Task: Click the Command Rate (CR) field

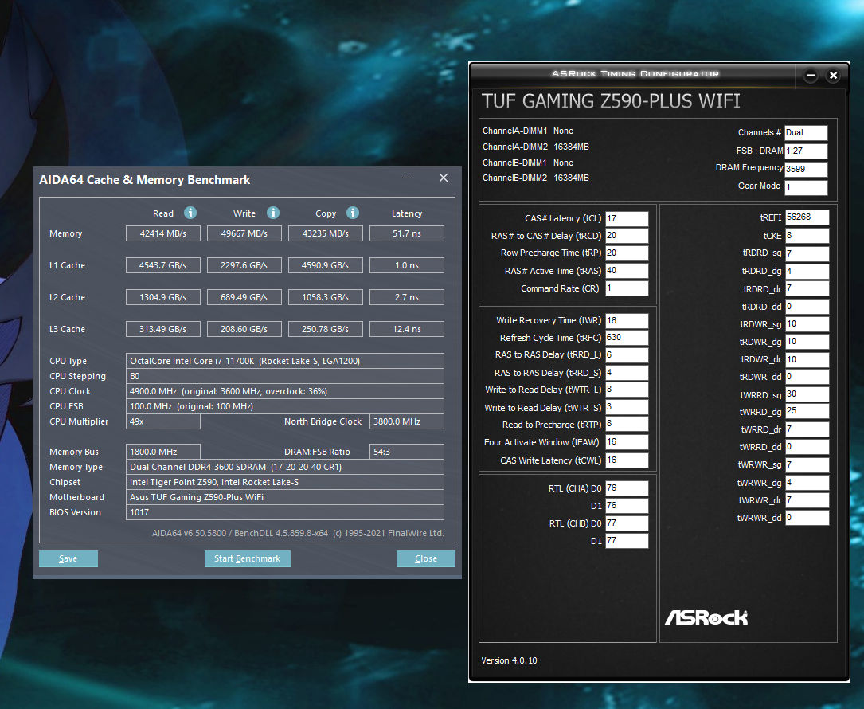Action: point(627,288)
